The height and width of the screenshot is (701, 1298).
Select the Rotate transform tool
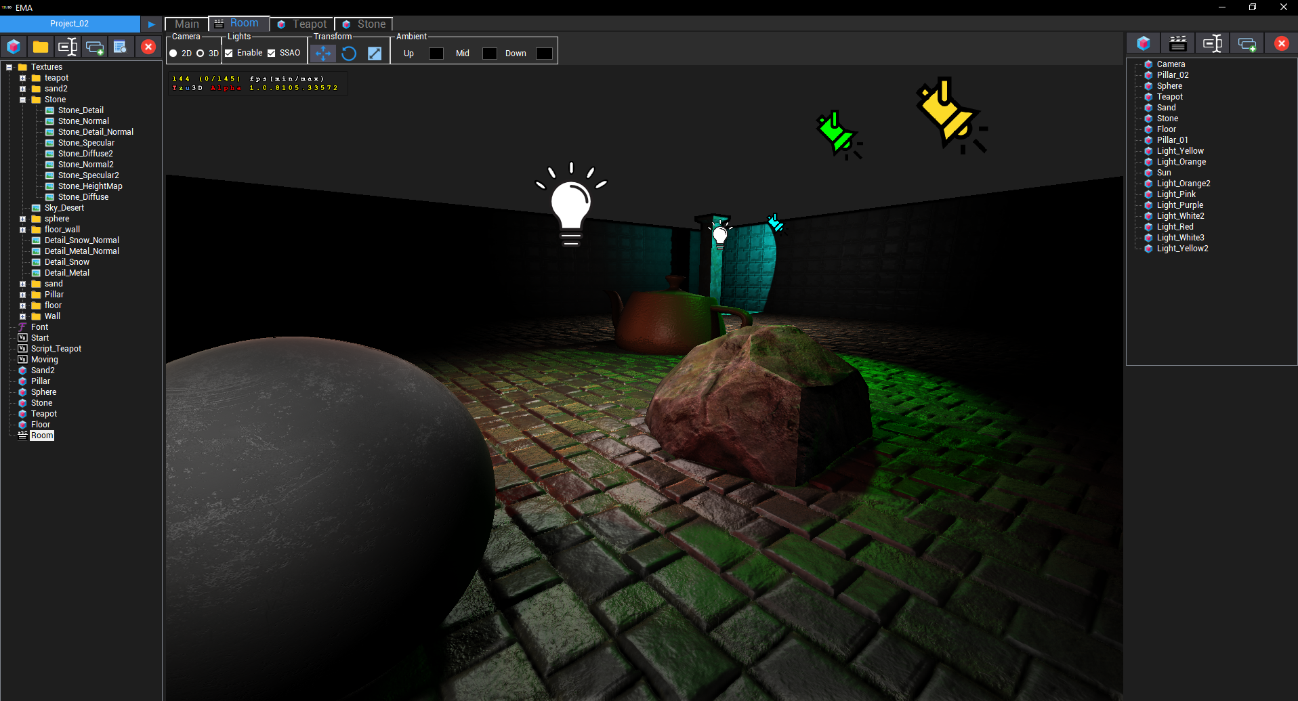(x=349, y=54)
